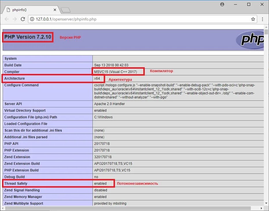Click 'Zend Multibyte Support' label
The image size is (269, 211).
pos(24,203)
